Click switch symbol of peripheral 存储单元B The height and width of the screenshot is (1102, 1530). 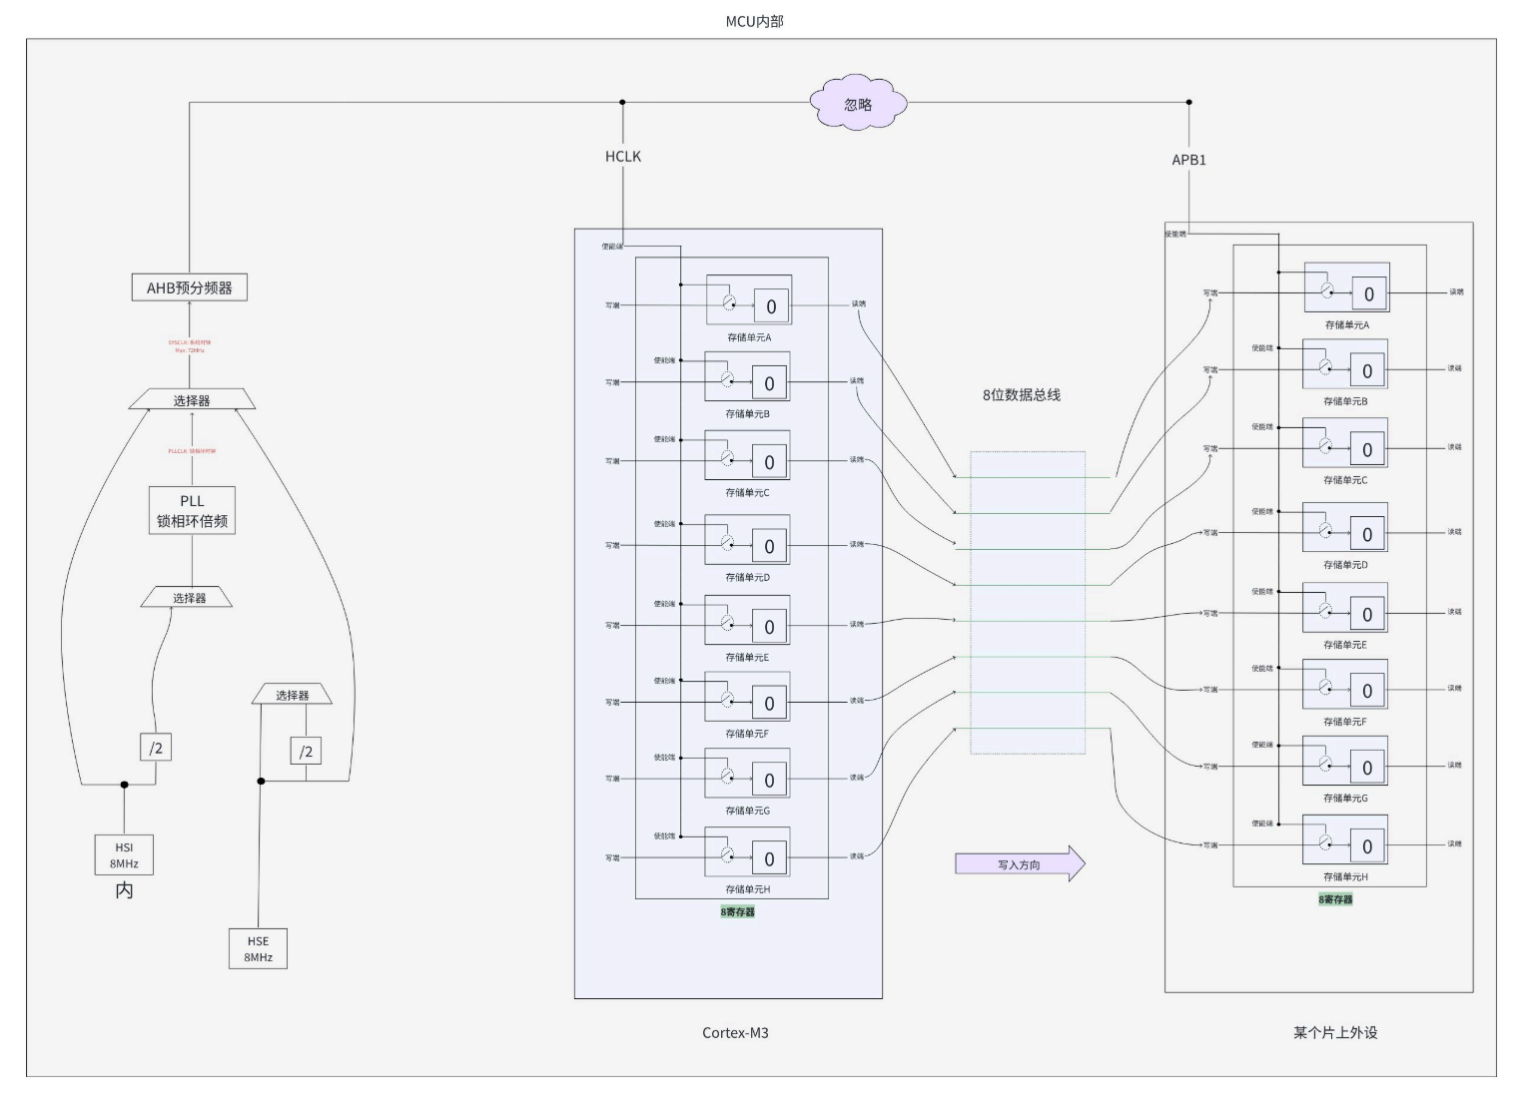point(1324,366)
